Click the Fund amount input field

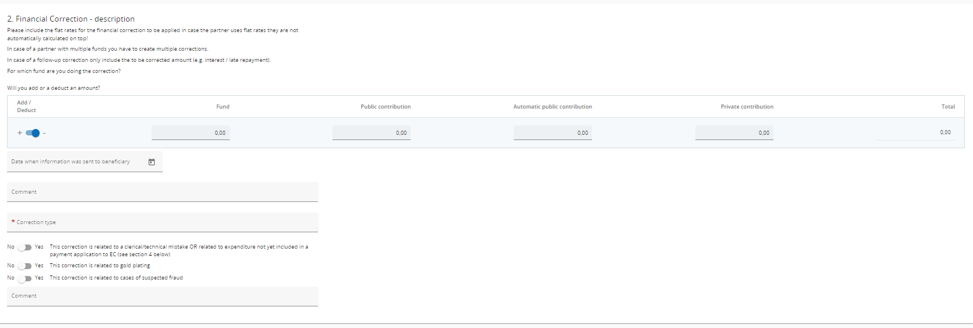click(x=190, y=133)
